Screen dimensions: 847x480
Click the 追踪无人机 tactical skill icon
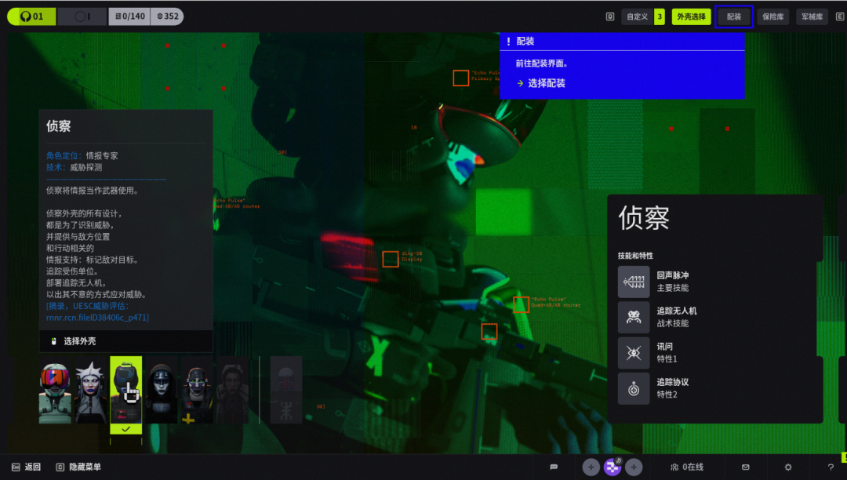point(634,317)
